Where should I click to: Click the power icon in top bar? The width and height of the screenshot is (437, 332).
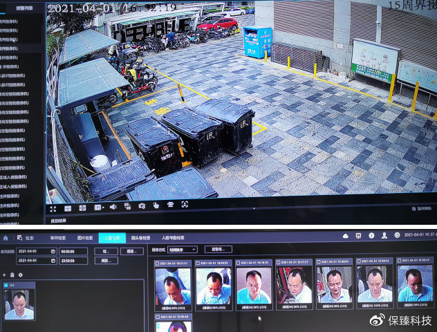click(x=397, y=235)
